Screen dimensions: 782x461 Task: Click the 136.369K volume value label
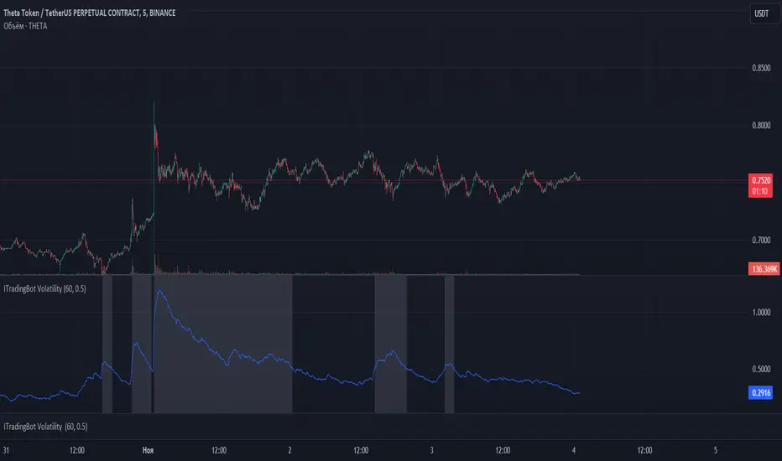coord(764,269)
